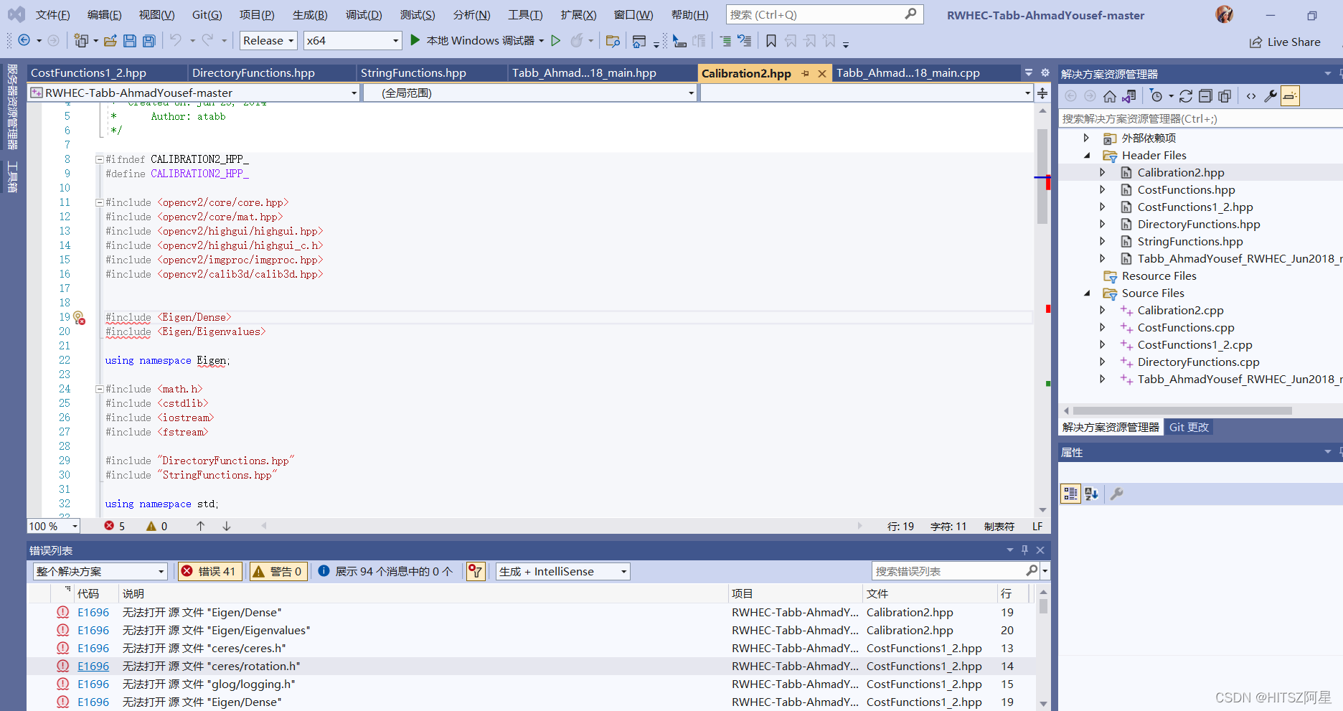
Task: Open the editor tab settings gear
Action: [1045, 72]
